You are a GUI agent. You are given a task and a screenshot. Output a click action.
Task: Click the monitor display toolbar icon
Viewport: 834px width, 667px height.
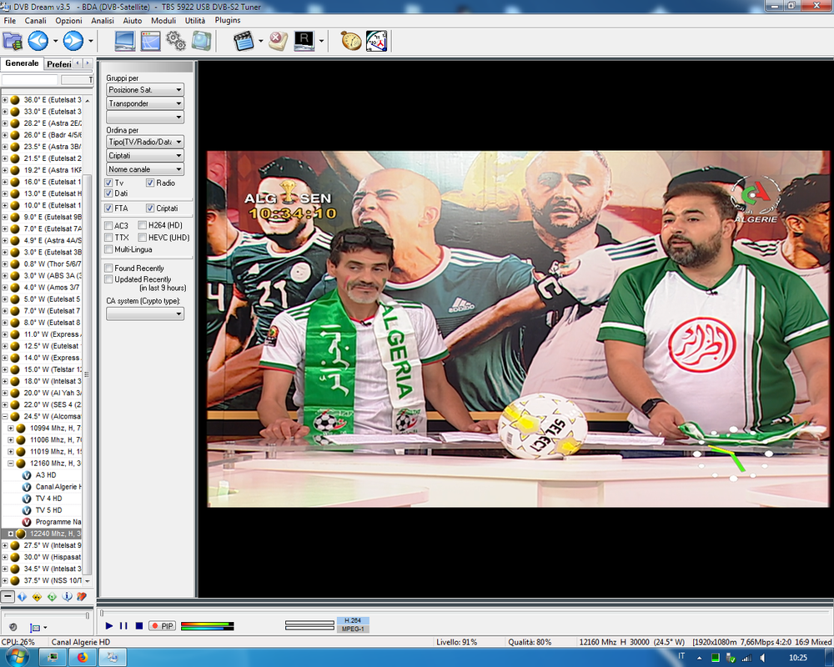coord(124,41)
